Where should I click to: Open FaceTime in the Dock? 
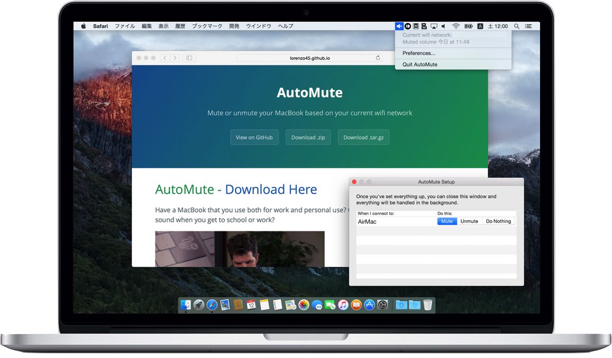(330, 305)
